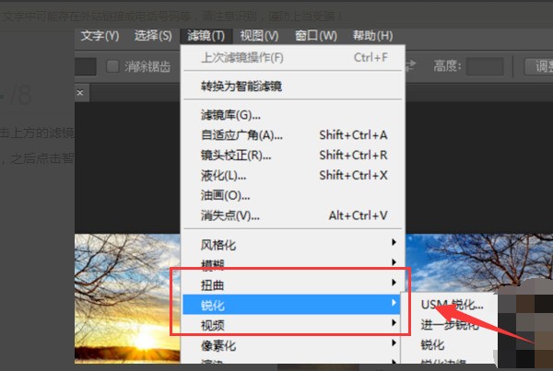Choose 进一步锐化 in the submenu
The width and height of the screenshot is (553, 371).
point(450,324)
